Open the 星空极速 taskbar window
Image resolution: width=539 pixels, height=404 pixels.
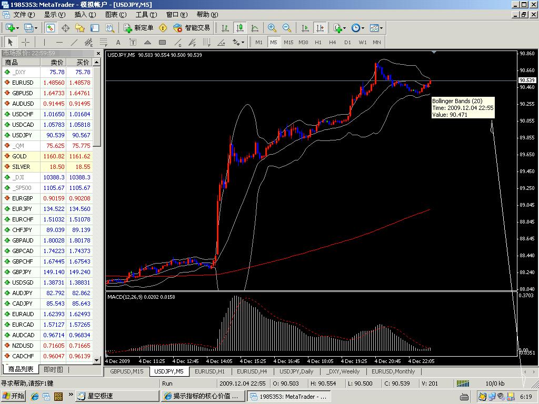click(x=117, y=396)
